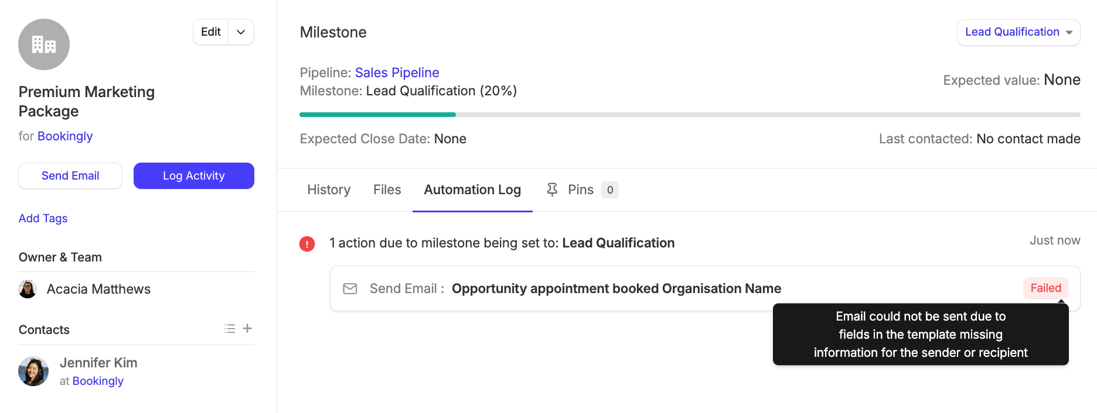Click 'Last contacted: No contact made' text
1097x413 pixels.
pyautogui.click(x=980, y=139)
